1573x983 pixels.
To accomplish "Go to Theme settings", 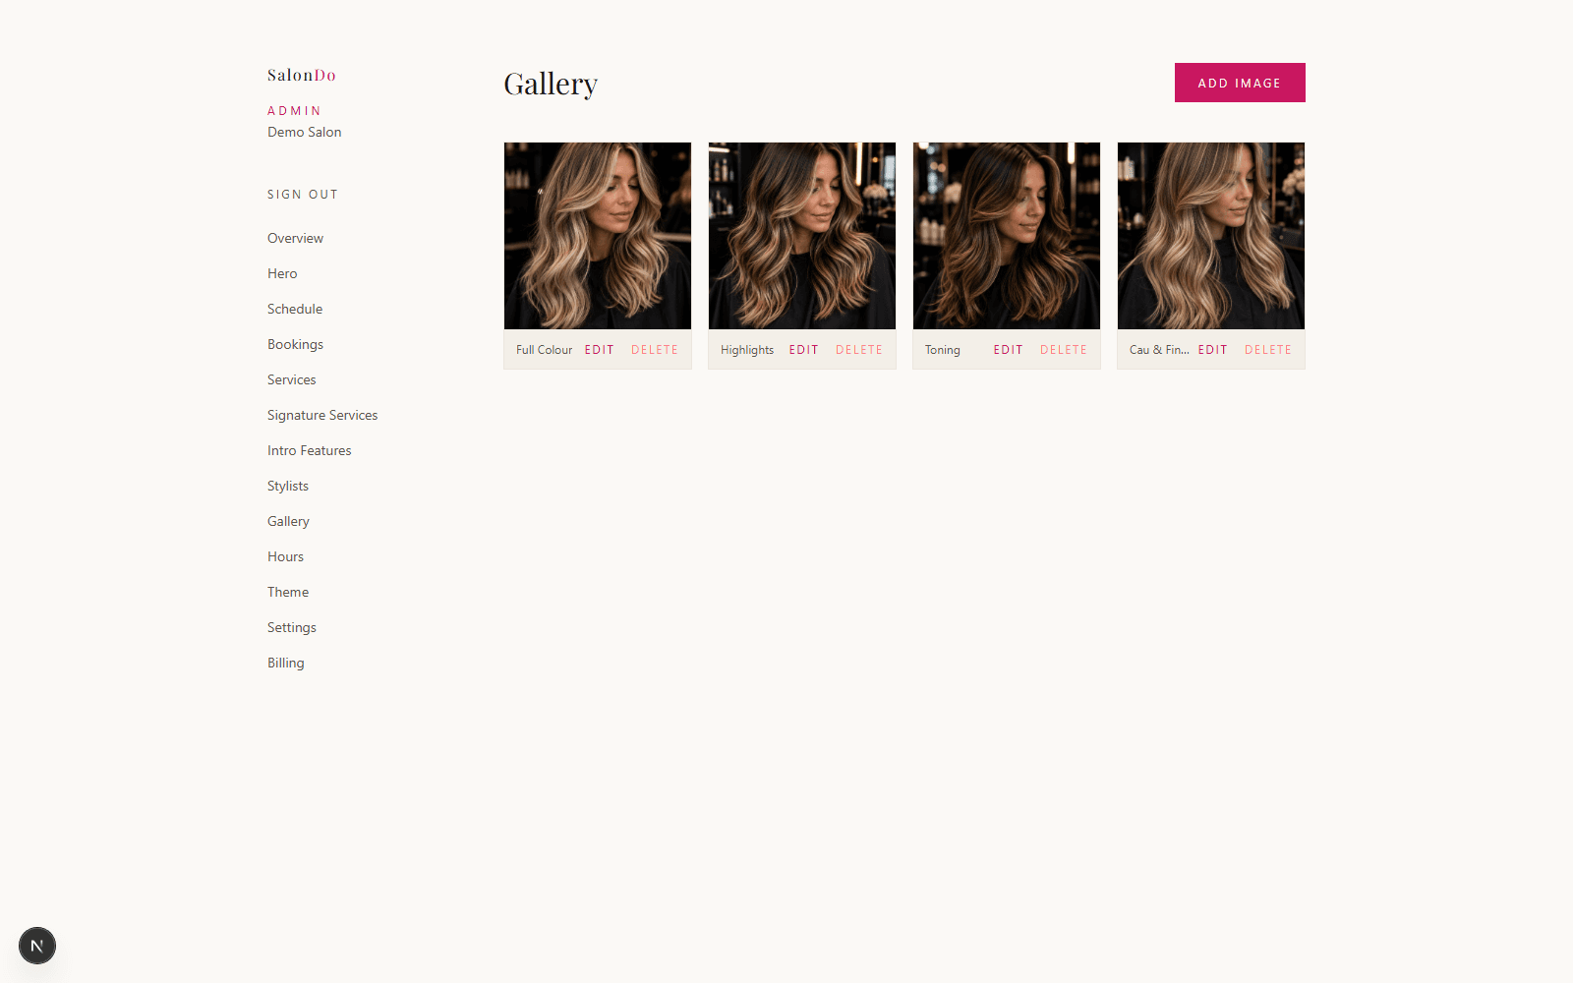I will (x=288, y=592).
